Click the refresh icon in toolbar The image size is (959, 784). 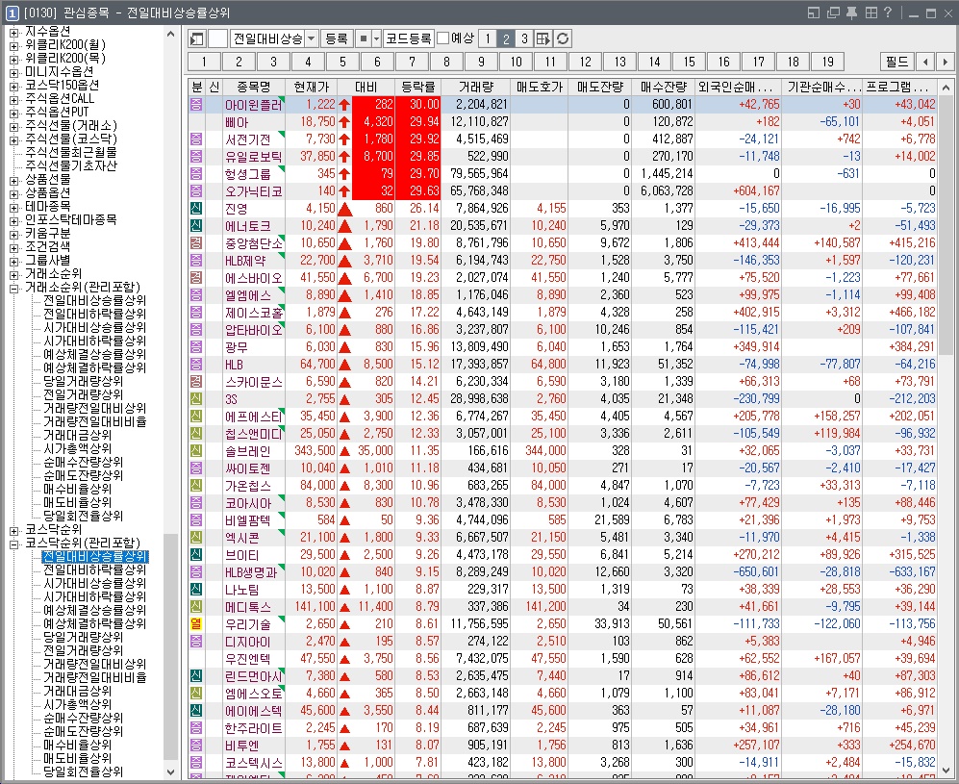563,39
